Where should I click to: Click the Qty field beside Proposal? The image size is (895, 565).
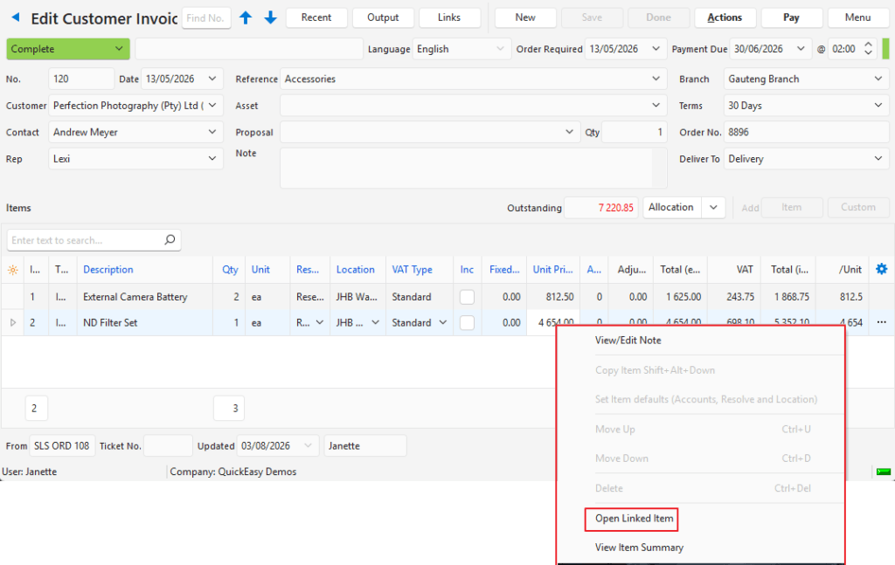tap(634, 132)
